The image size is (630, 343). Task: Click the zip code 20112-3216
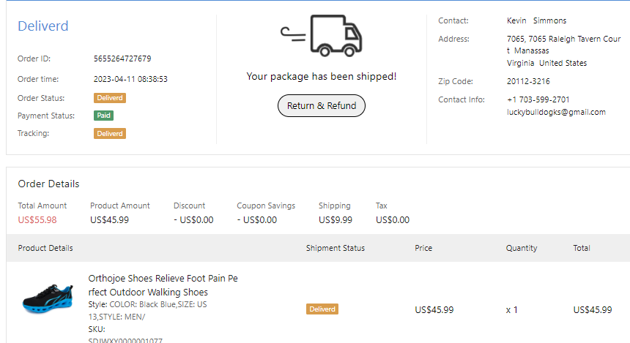pos(528,81)
